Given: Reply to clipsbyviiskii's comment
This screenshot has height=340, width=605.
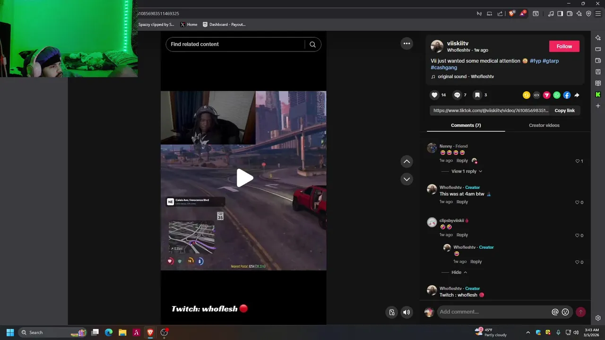Looking at the screenshot, I should [462, 235].
